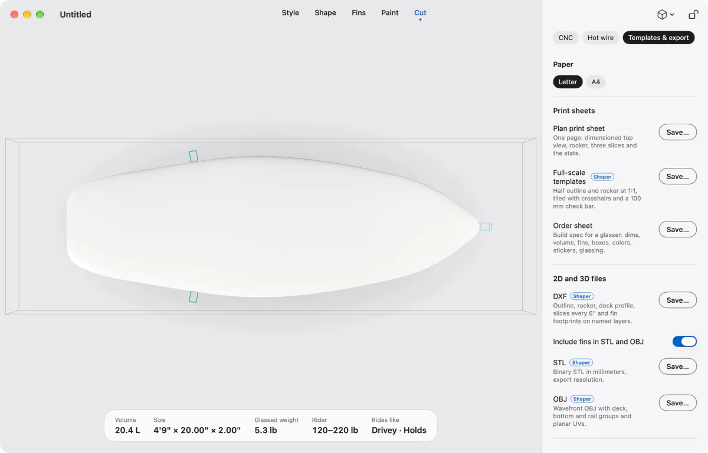Click the Glassed weight 5.3 lb value
The height and width of the screenshot is (453, 708).
[x=265, y=430]
